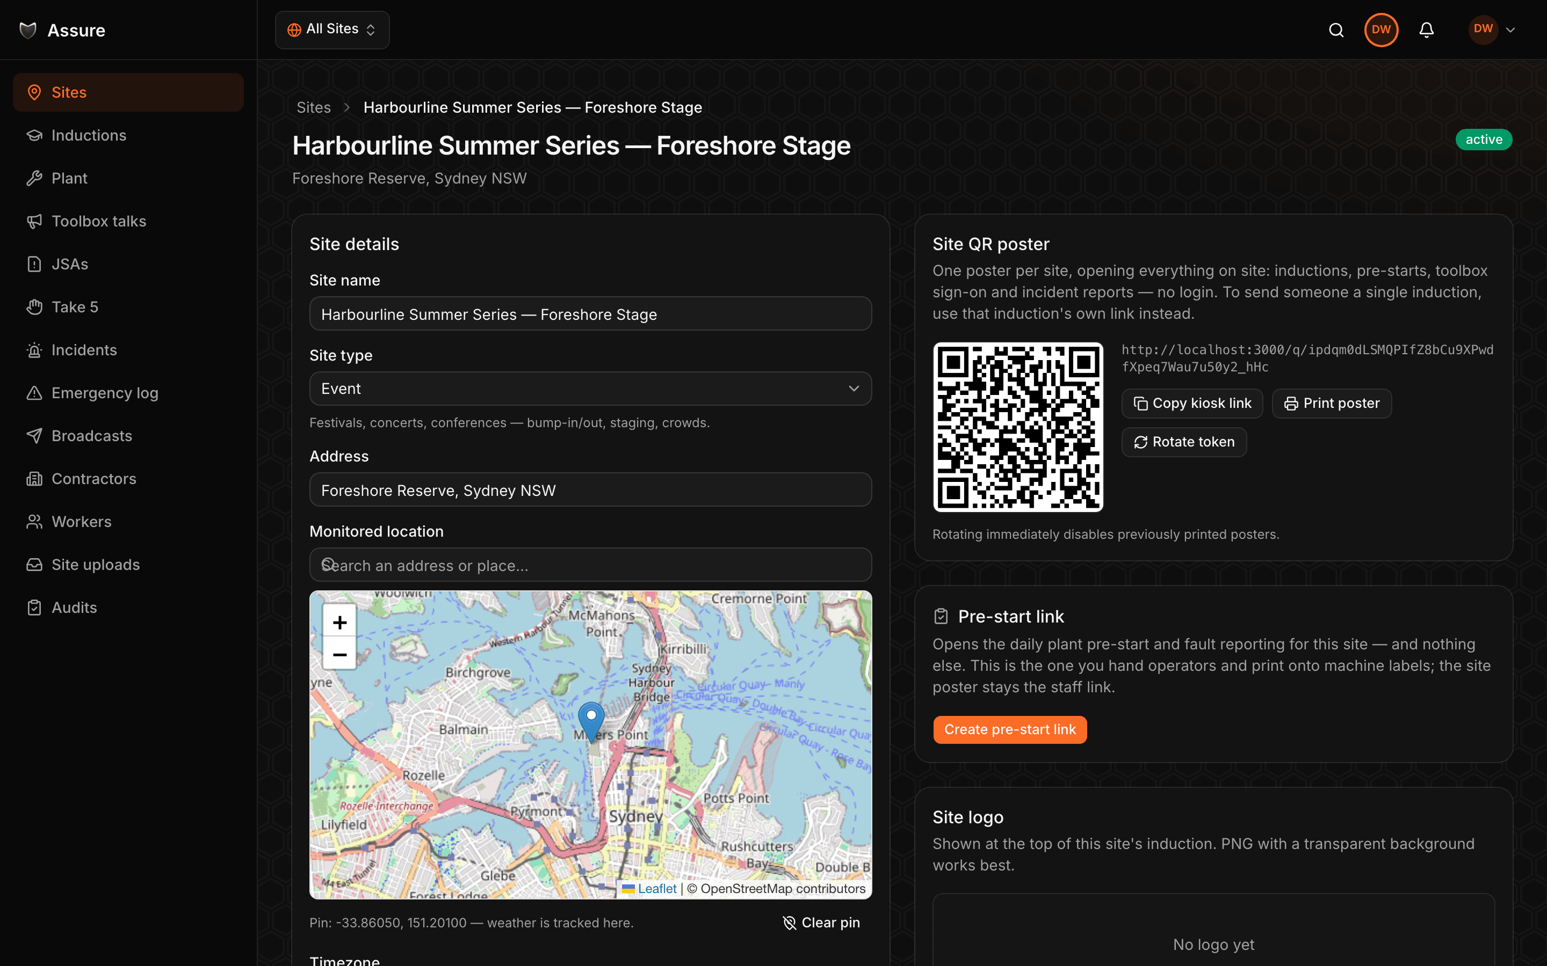Screen dimensions: 1547x966
Task: Click the Incidents siren icon
Action: (34, 350)
